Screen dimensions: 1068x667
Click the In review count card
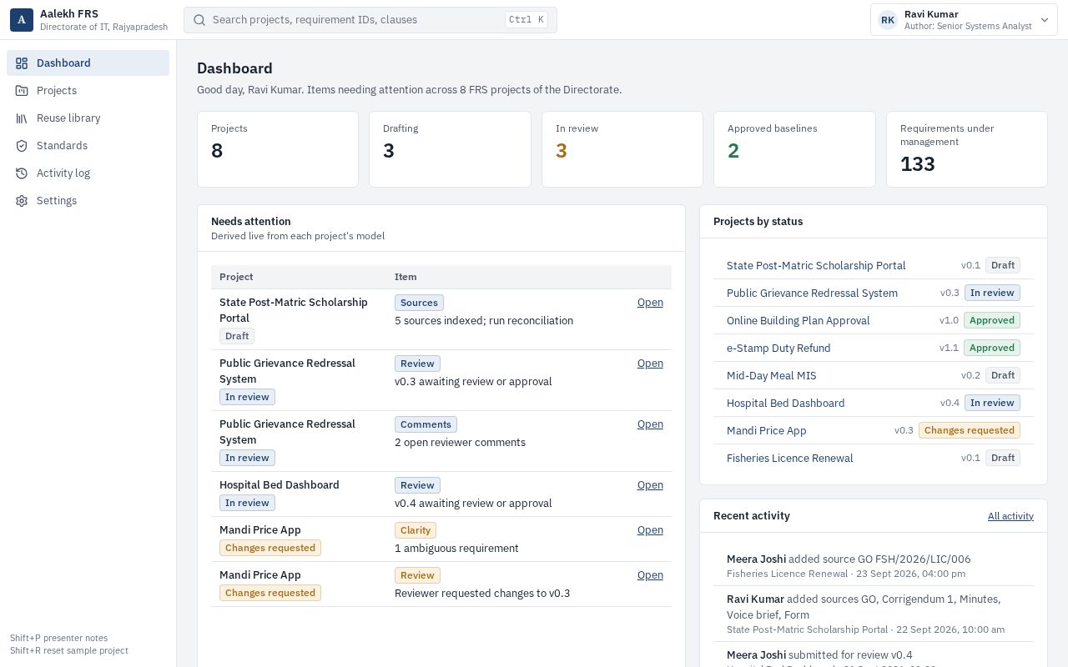[622, 149]
